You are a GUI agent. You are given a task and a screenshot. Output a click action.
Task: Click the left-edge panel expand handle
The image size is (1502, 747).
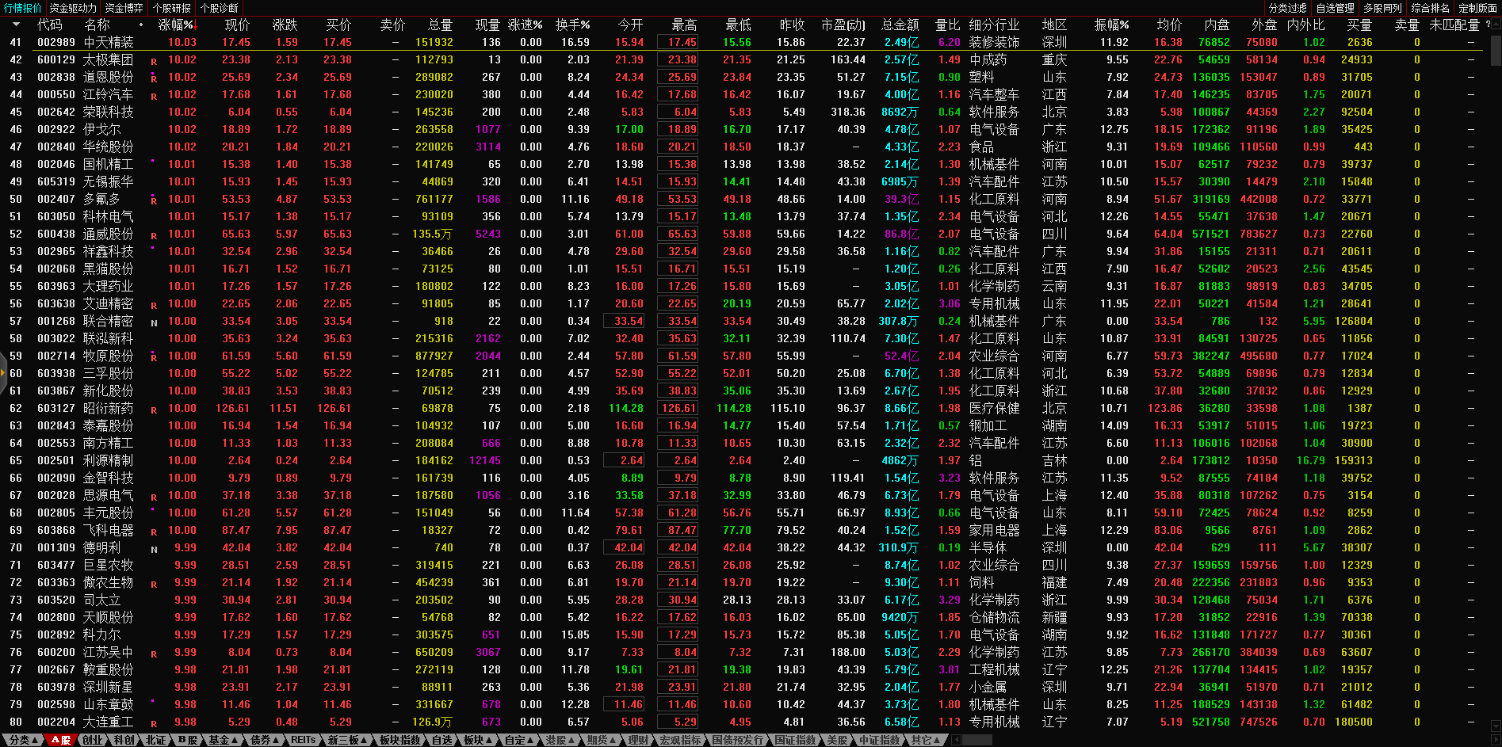(3, 373)
